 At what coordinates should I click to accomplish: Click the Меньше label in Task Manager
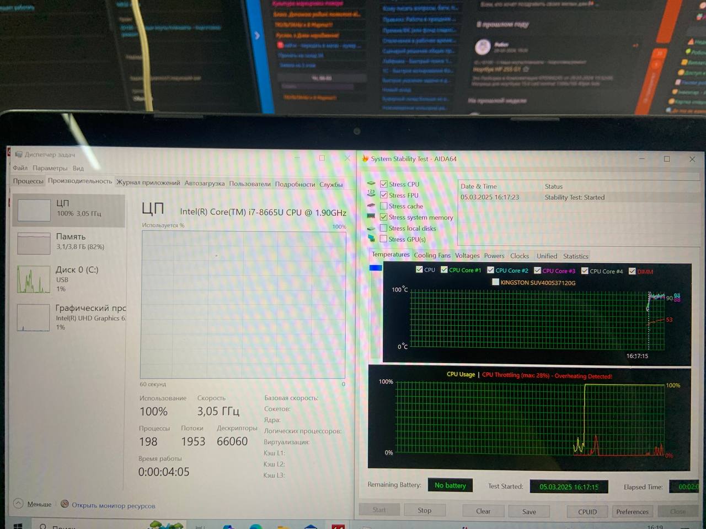(x=39, y=504)
